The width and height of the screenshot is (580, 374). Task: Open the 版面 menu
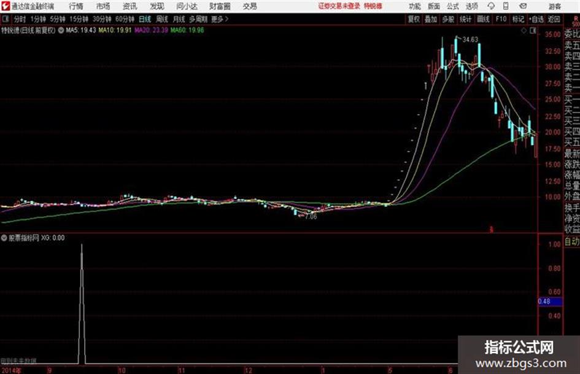[434, 7]
